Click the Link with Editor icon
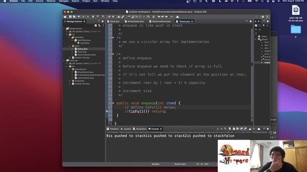 click(99, 25)
